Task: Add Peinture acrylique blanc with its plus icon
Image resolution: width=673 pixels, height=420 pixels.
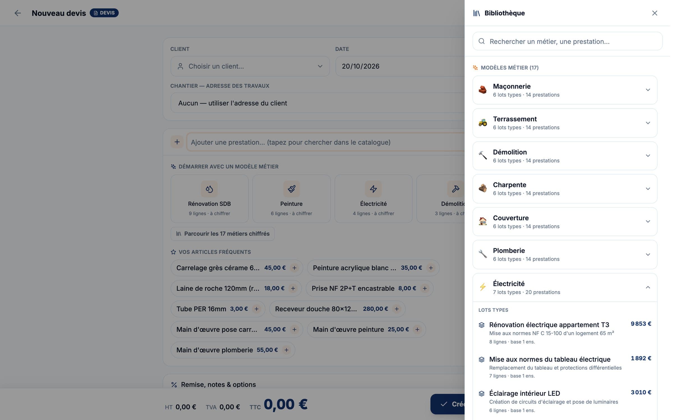Action: [x=431, y=268]
